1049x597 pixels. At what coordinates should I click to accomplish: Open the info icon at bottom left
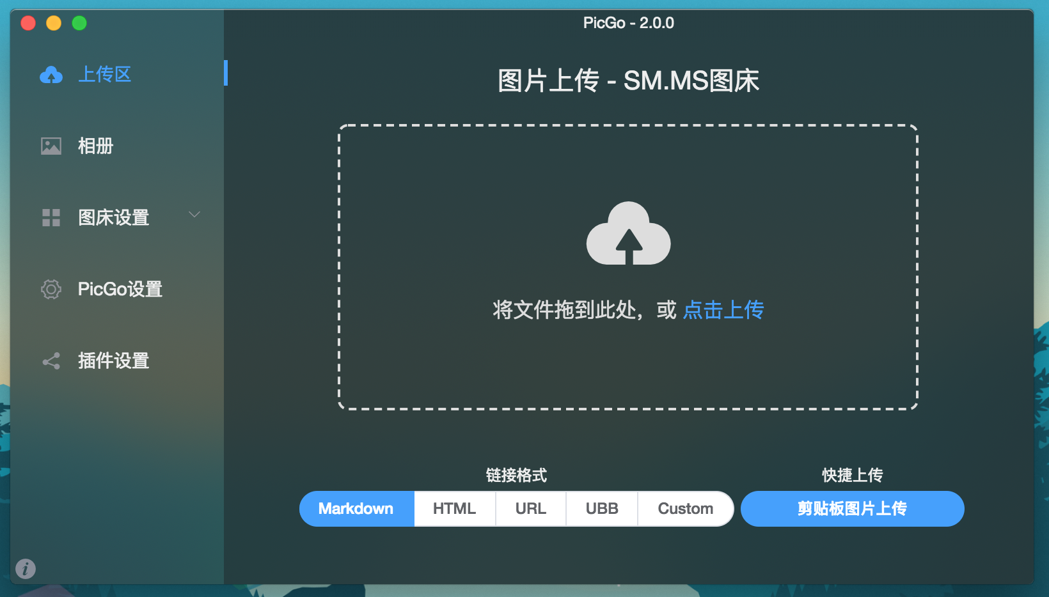(x=26, y=568)
